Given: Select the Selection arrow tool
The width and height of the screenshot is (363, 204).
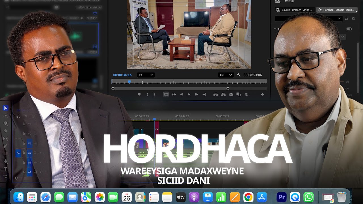Looking at the screenshot, I should (5, 108).
